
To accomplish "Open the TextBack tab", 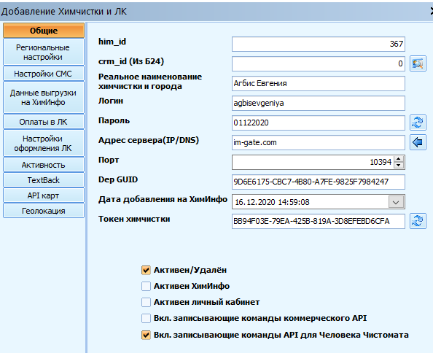I will (44, 180).
